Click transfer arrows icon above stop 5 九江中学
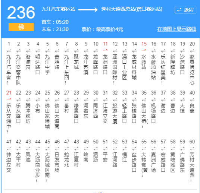 (x=47, y=51)
